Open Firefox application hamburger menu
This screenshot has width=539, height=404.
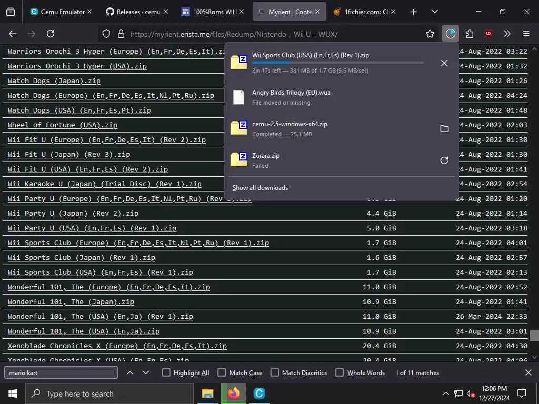(526, 34)
